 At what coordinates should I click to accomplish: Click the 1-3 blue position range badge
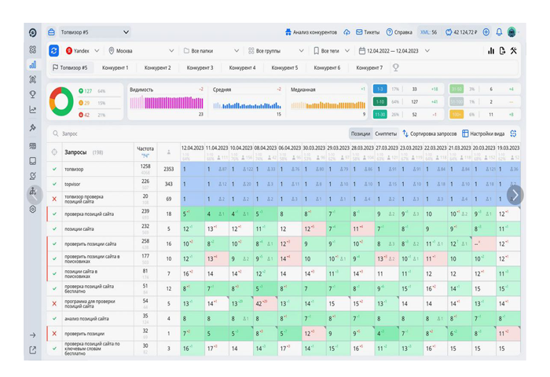pos(379,90)
